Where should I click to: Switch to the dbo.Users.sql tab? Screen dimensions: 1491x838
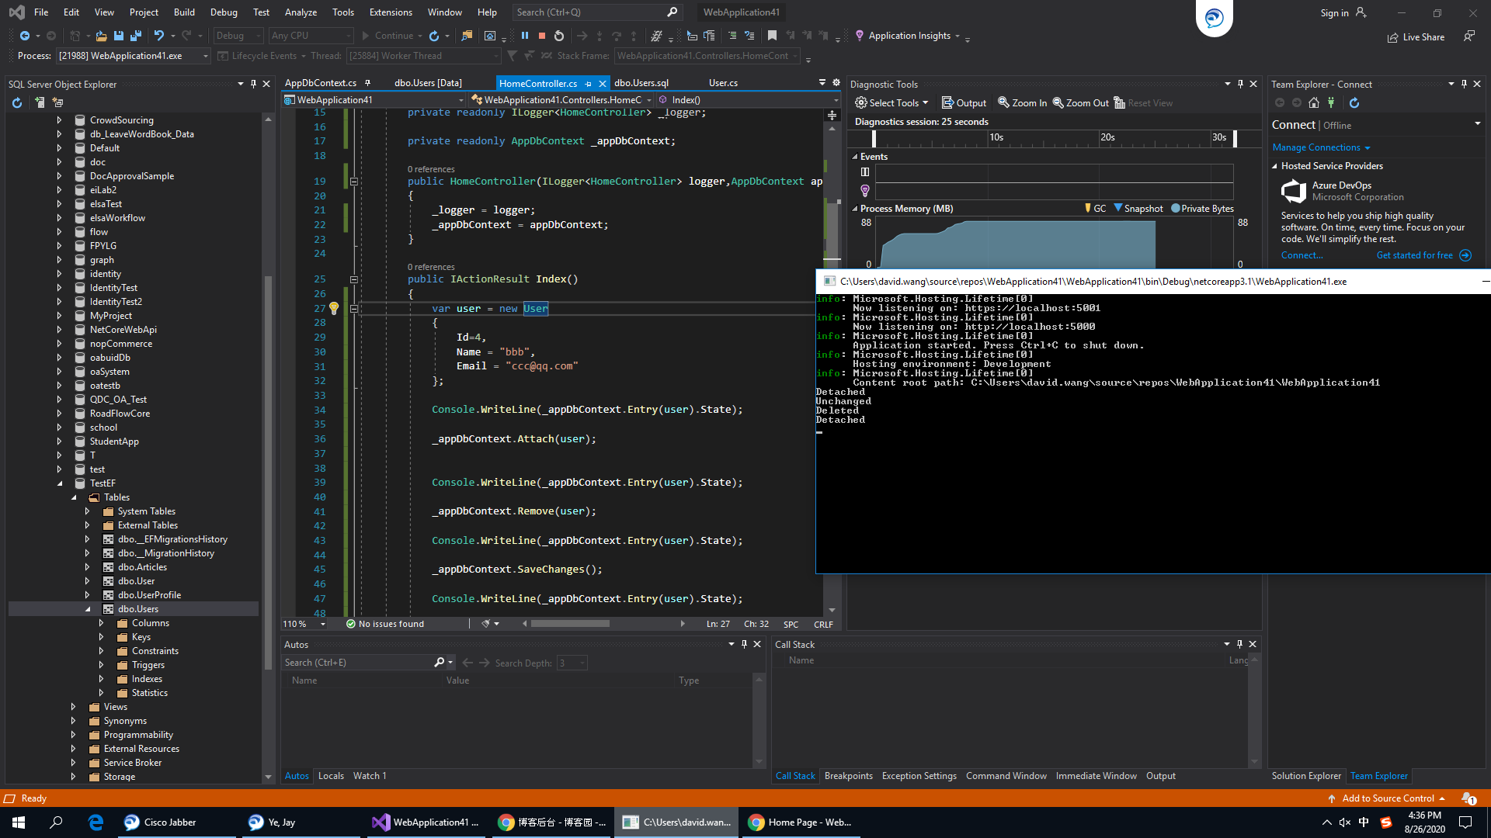tap(641, 83)
